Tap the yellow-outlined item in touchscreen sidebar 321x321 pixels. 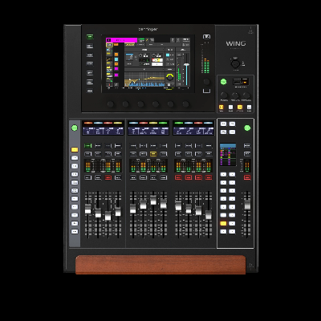(109, 45)
